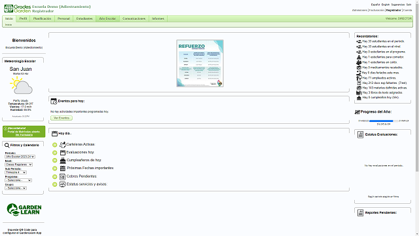Click icon beside estudiantes en el nivel
The image size is (419, 236).
coord(359,47)
